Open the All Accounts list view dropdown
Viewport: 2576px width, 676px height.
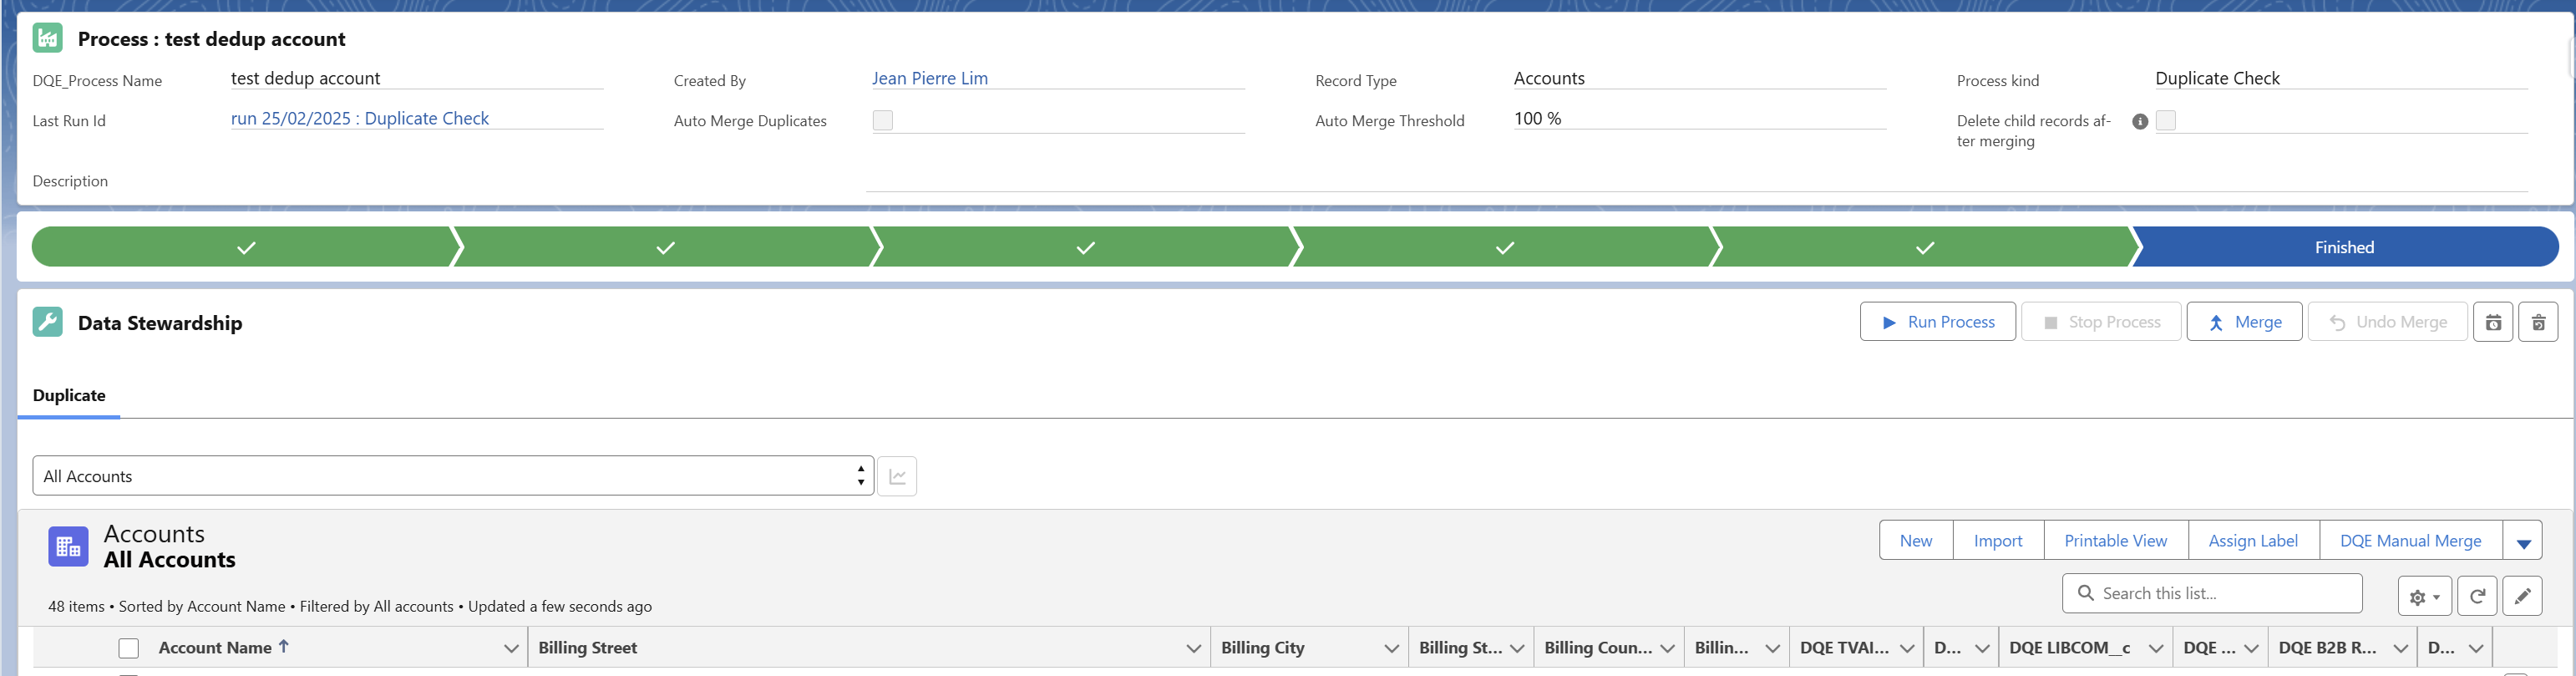(453, 476)
